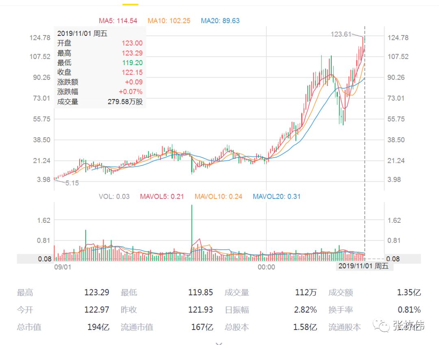Click summary 成交量 value 112万
Viewport: 439px width, 345px height.
click(x=306, y=292)
